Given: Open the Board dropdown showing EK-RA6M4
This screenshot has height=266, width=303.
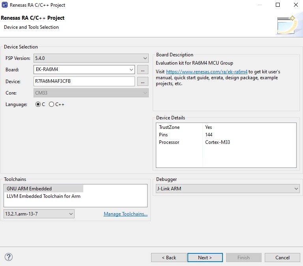Looking at the screenshot, I should 84,69.
